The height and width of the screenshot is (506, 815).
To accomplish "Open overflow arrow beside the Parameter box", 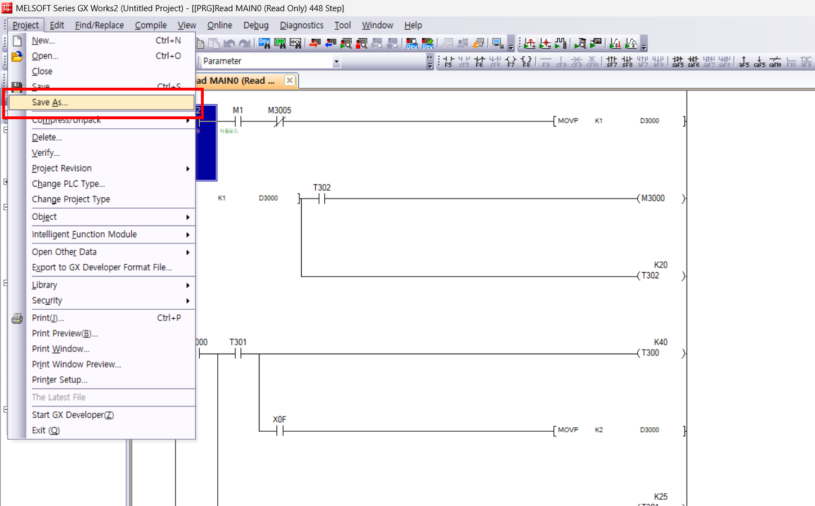I will pos(430,61).
